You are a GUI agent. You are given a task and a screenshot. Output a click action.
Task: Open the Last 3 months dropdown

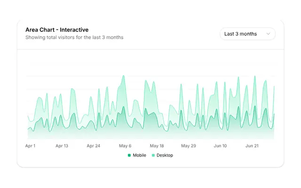point(247,34)
